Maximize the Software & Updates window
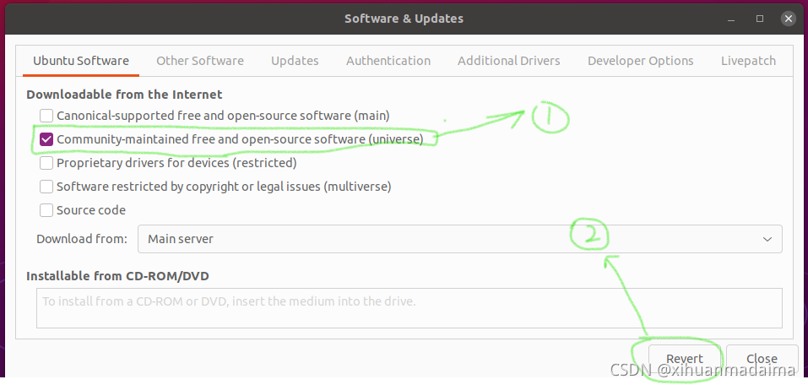This screenshot has height=385, width=808. coord(760,19)
